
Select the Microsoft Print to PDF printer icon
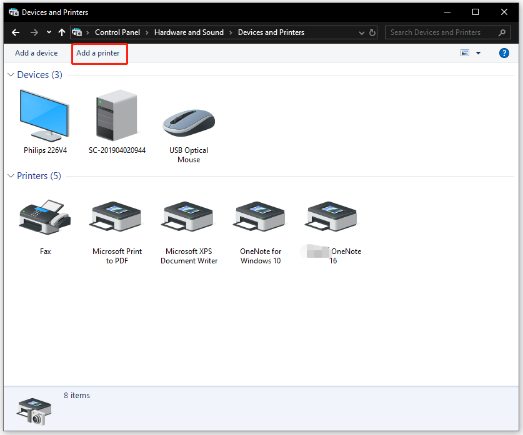click(117, 217)
